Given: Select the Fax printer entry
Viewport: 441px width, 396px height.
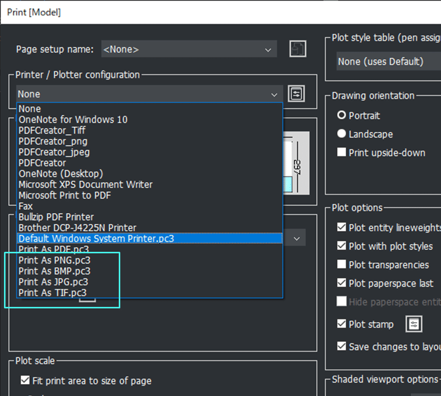Looking at the screenshot, I should 150,206.
